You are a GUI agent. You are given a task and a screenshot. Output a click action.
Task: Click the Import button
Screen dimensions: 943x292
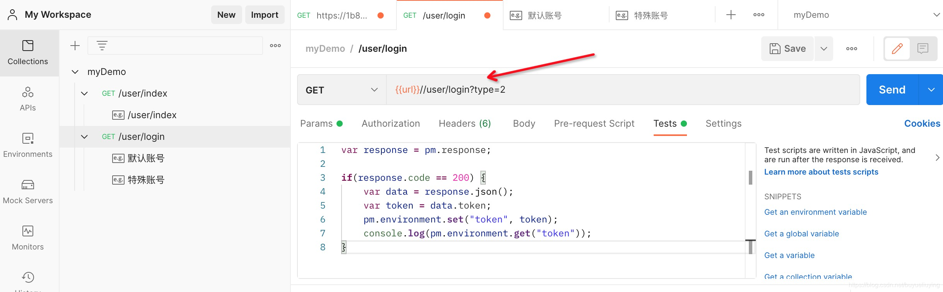tap(265, 15)
